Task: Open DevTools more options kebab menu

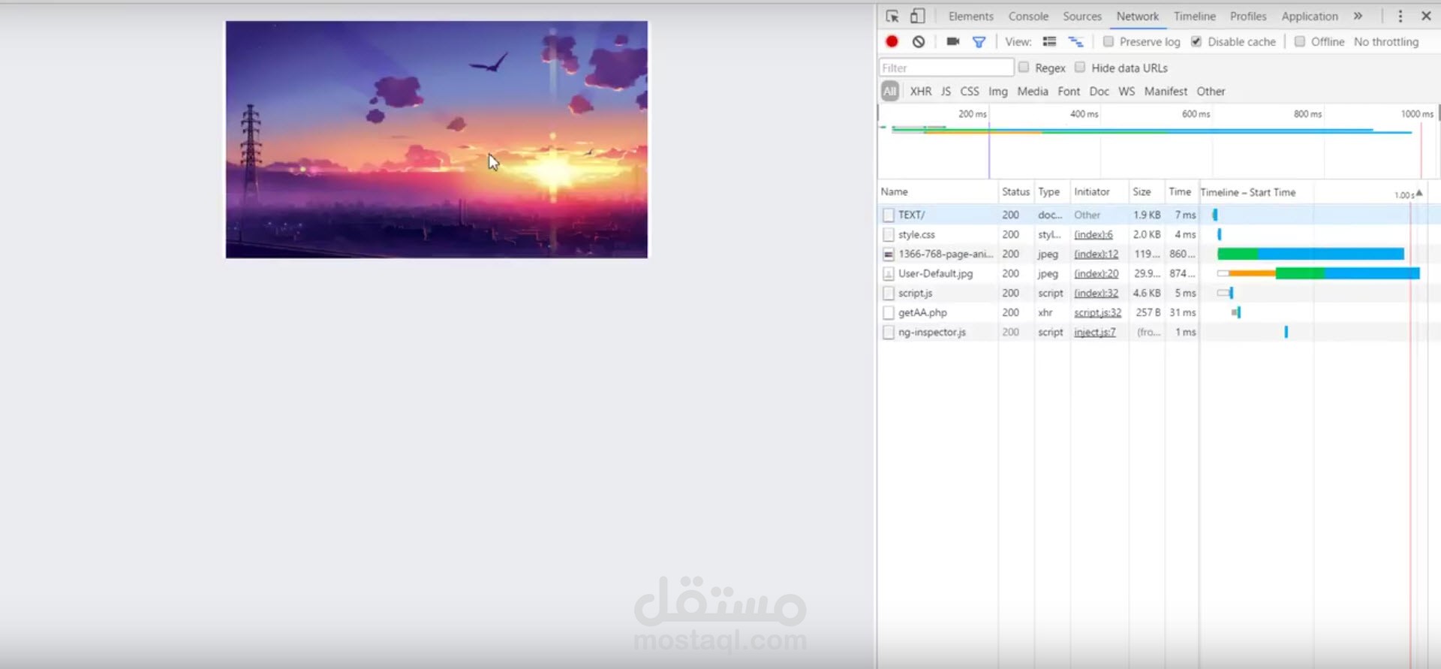Action: (1400, 17)
